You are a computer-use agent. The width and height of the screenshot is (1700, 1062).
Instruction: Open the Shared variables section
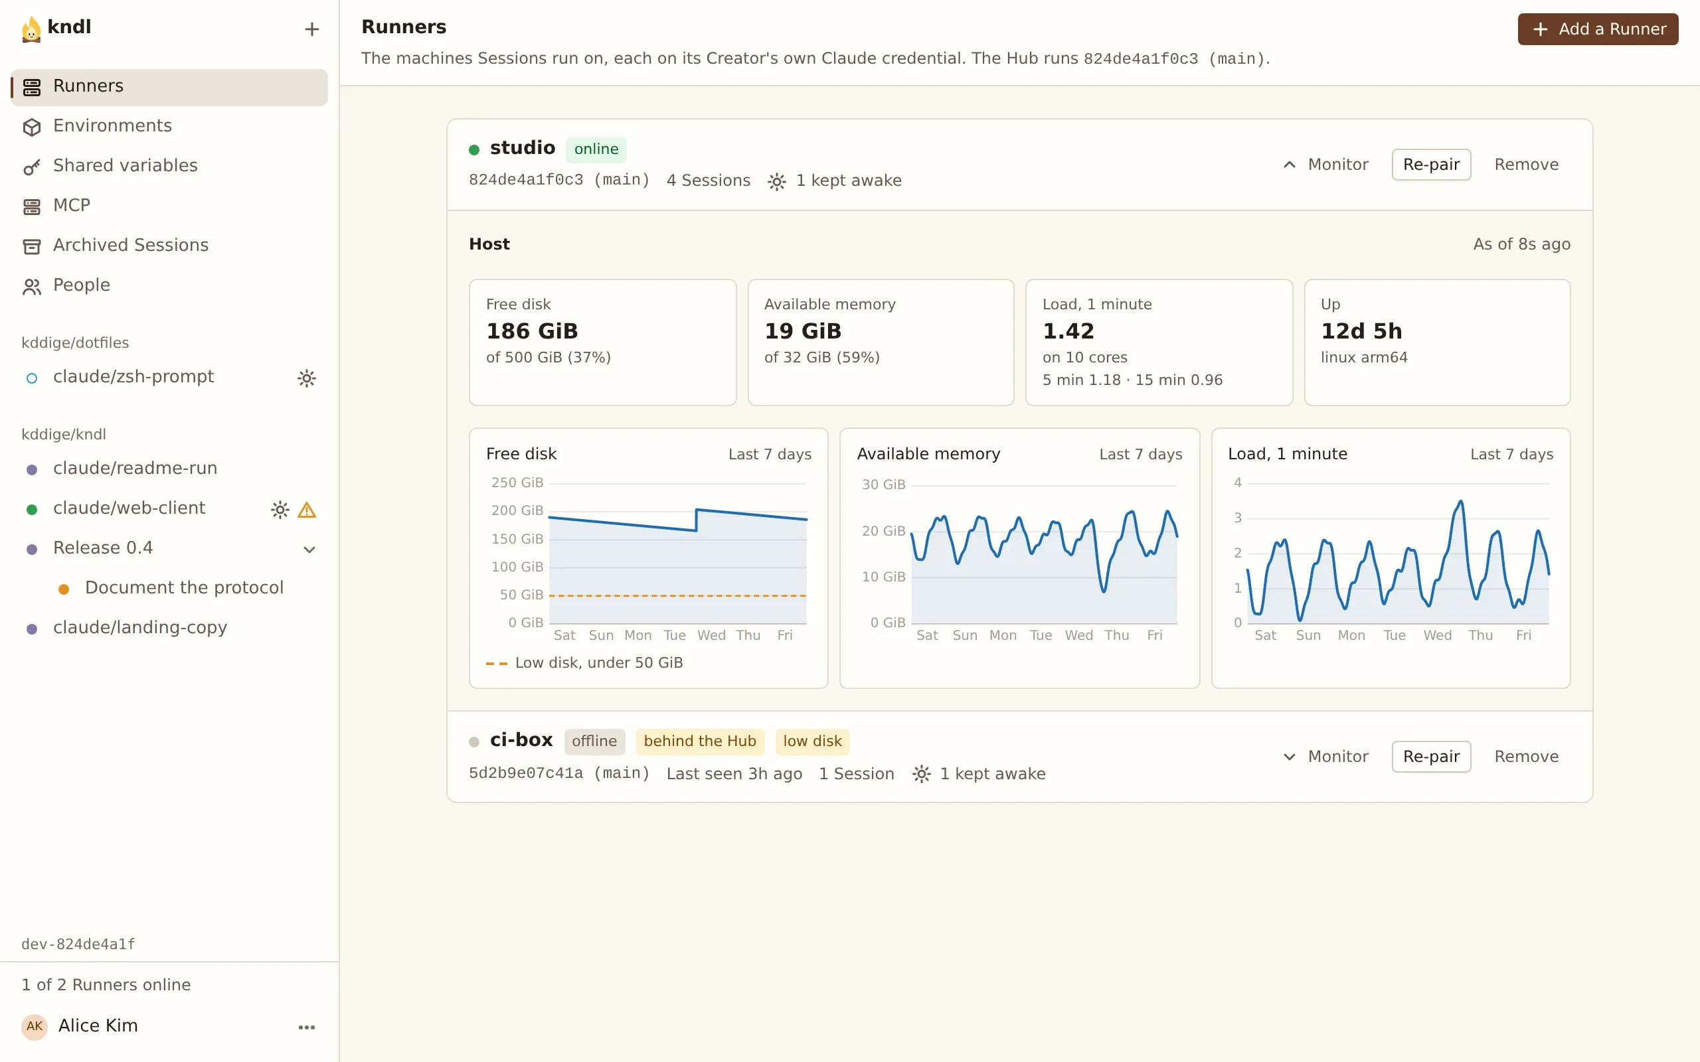click(x=169, y=167)
